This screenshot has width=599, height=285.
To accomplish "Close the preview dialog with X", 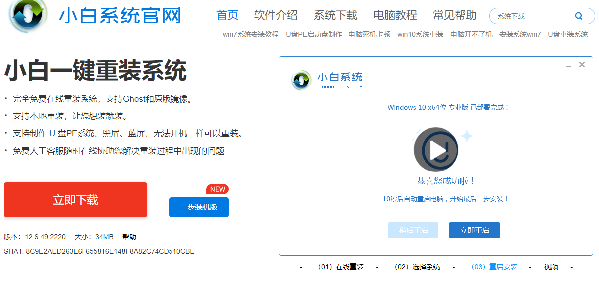I will click(582, 65).
